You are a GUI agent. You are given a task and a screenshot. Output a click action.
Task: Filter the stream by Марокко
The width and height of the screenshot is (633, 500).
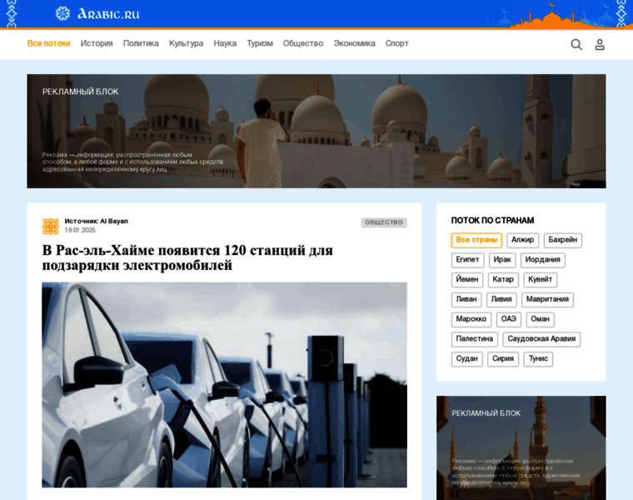coord(471,319)
